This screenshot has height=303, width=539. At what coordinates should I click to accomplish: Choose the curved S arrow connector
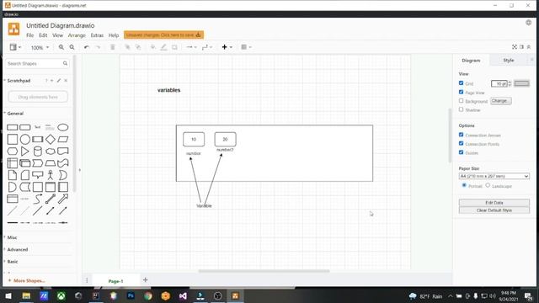point(37,199)
